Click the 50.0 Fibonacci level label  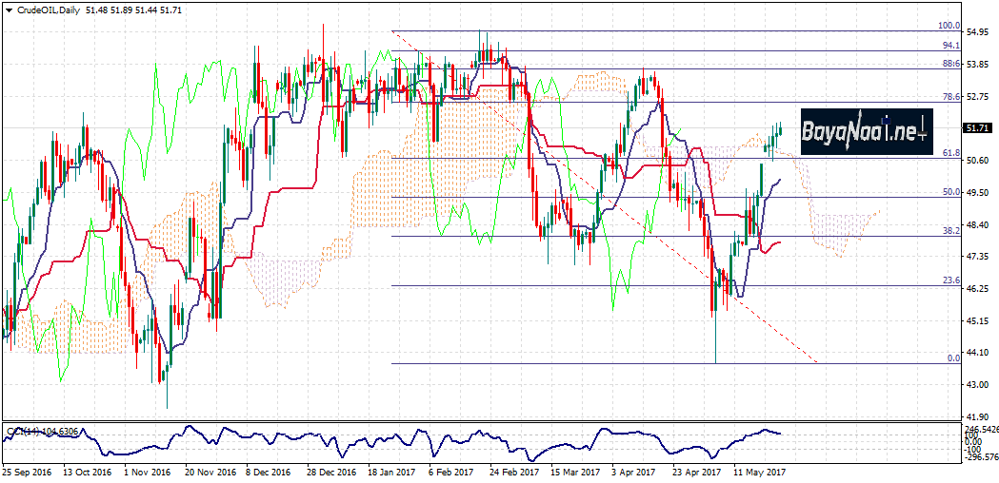click(949, 192)
